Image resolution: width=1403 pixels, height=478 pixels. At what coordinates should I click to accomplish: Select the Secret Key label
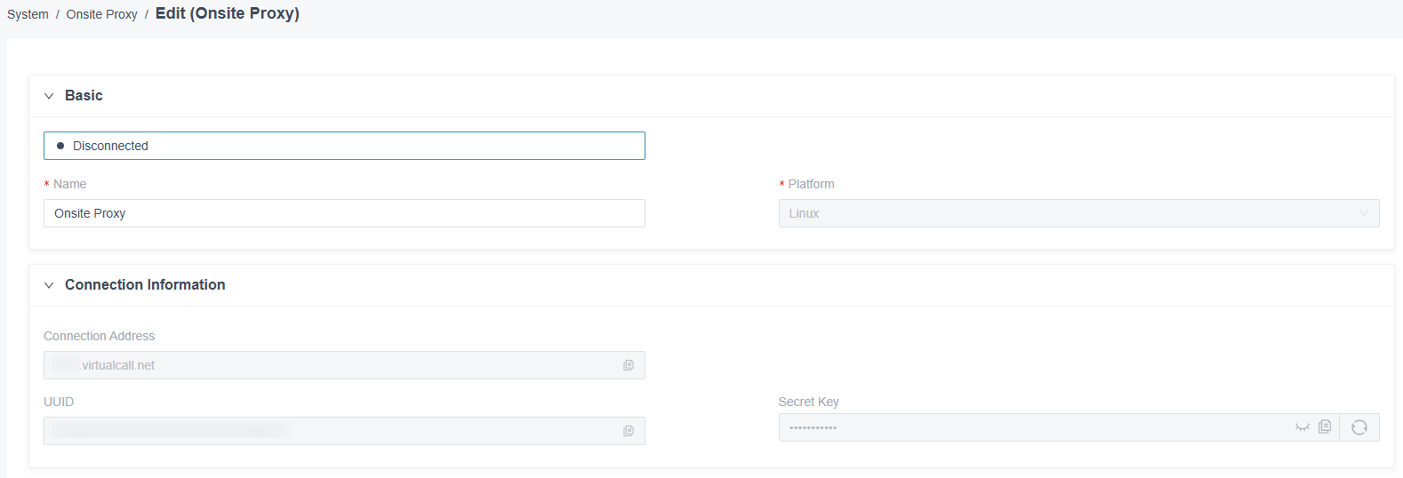[808, 402]
